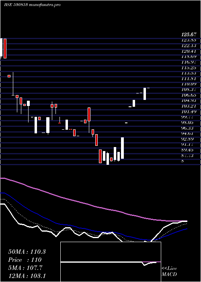This screenshot has width=201, height=282.
Task: Click the 103.21 price level label
Action: 189,106
